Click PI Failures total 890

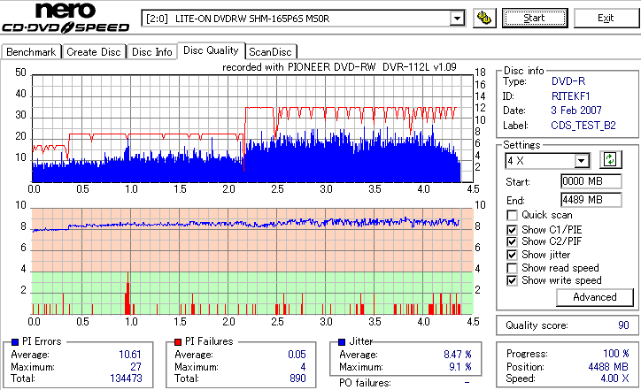click(297, 379)
